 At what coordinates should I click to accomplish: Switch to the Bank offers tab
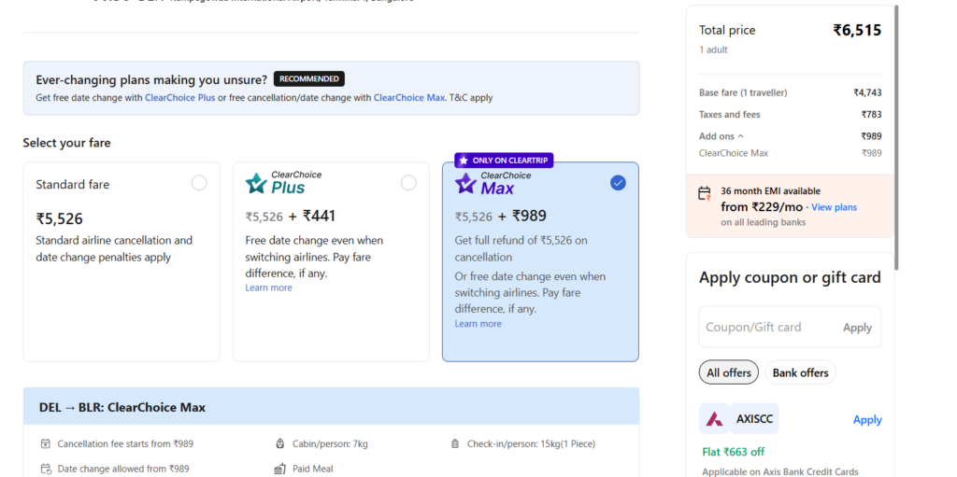tap(800, 372)
